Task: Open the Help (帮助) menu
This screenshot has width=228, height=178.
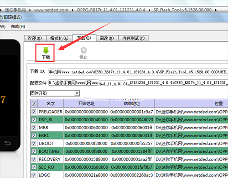Action: 18,27
